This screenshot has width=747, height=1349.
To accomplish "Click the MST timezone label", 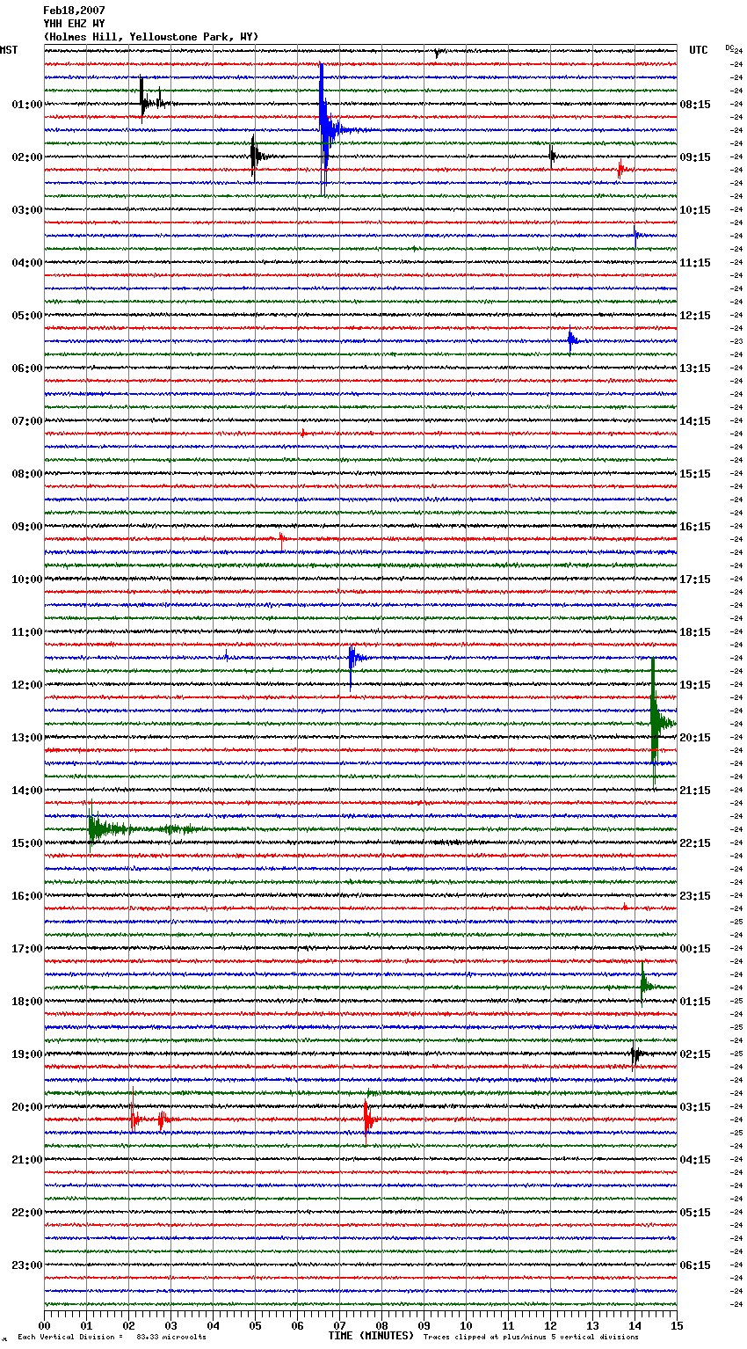I will [x=9, y=50].
